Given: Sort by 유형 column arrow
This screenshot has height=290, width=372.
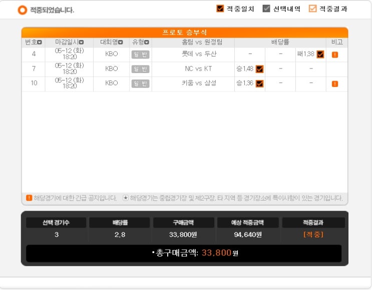Looking at the screenshot, I should 147,42.
